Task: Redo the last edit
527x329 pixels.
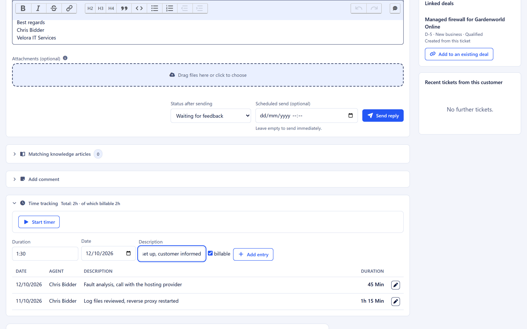Action: click(374, 8)
